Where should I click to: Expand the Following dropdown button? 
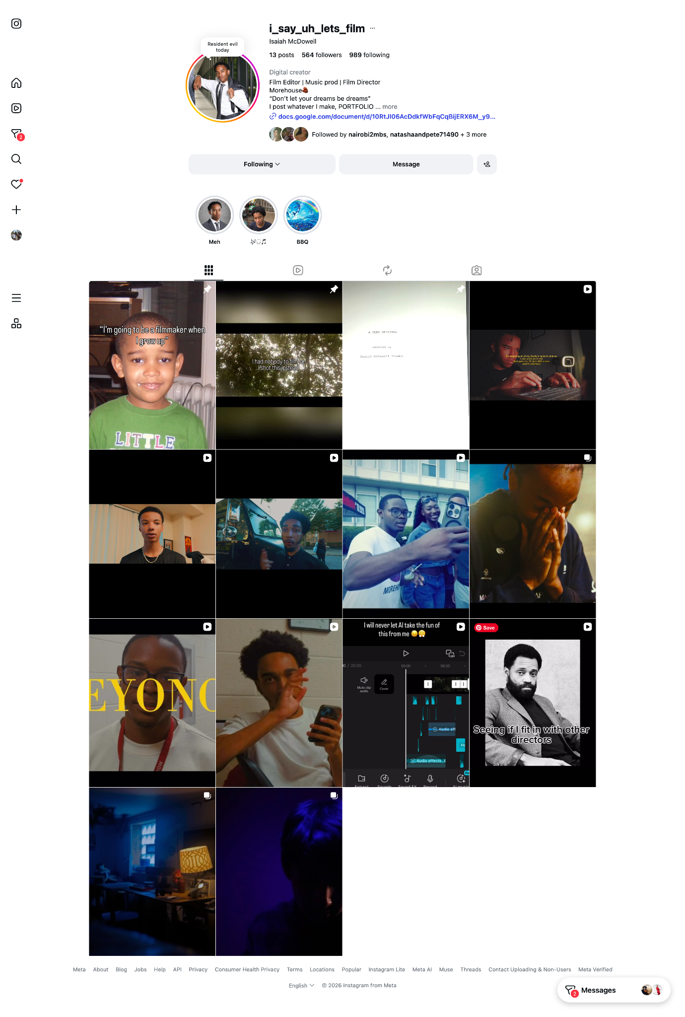pos(262,164)
